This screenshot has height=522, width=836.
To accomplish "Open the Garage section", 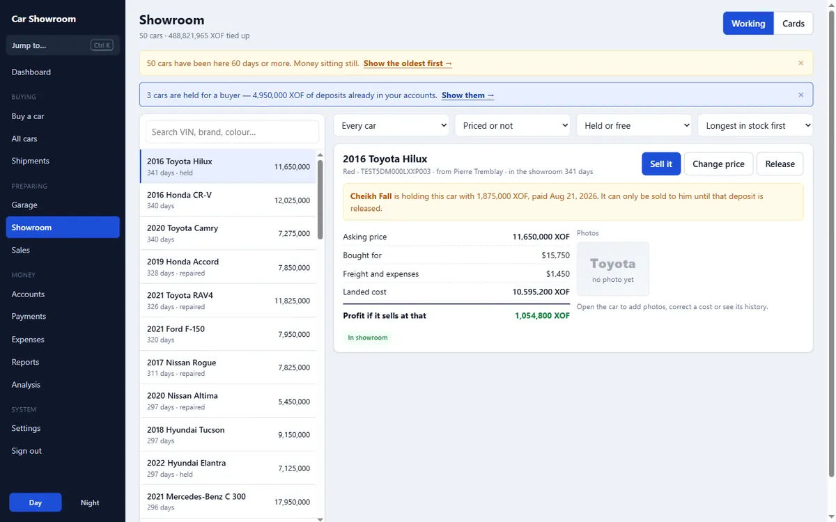I will coord(63,205).
